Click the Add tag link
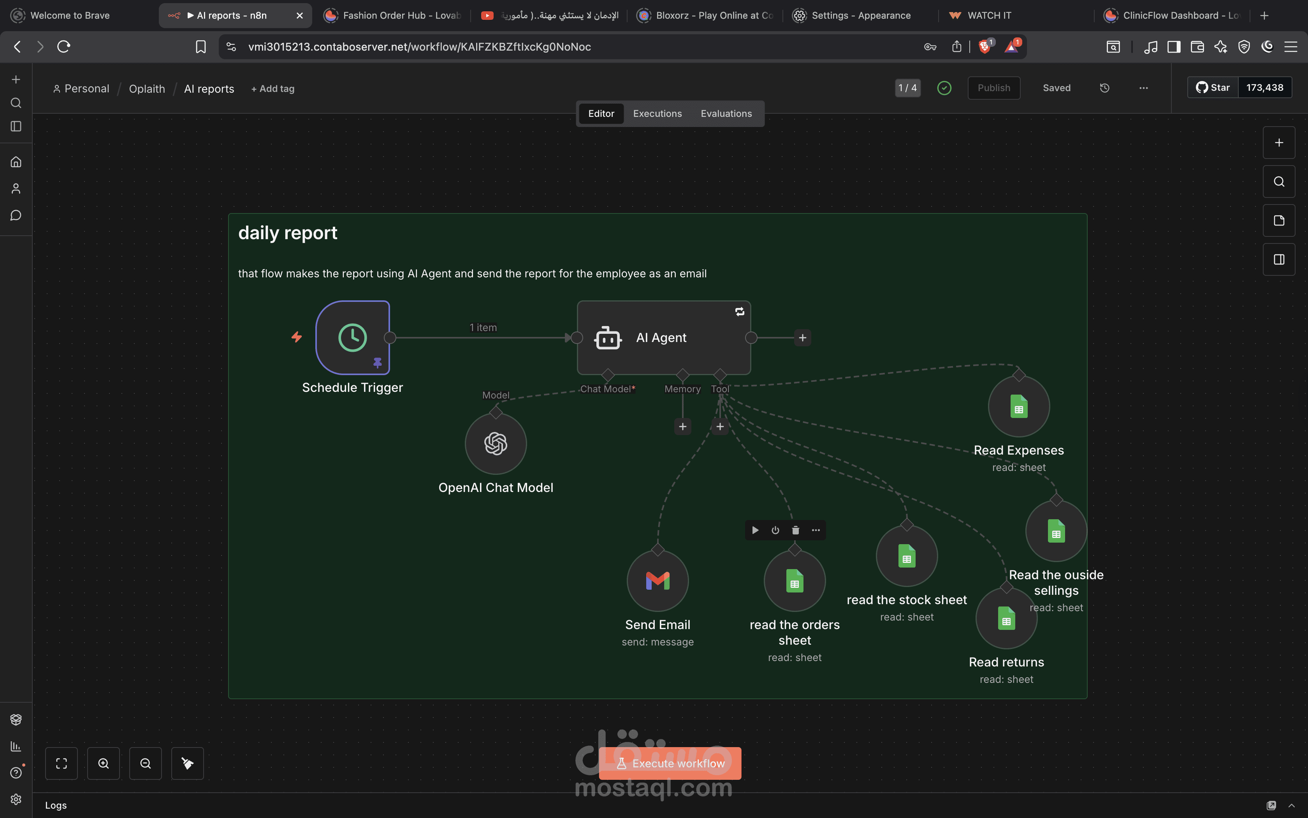 (273, 89)
